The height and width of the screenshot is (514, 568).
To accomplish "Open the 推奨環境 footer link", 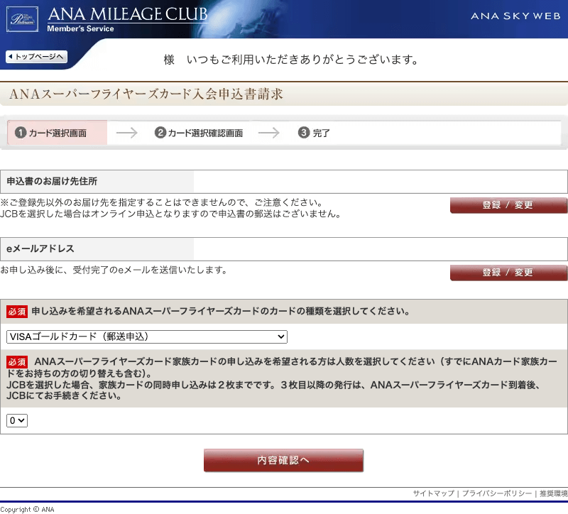I will (554, 493).
